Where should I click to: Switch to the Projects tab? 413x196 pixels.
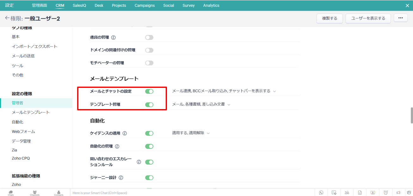119,5
